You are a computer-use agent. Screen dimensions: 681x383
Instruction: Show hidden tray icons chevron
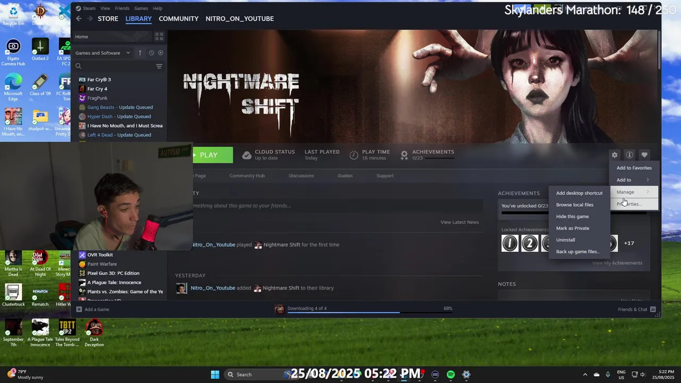[x=585, y=374]
